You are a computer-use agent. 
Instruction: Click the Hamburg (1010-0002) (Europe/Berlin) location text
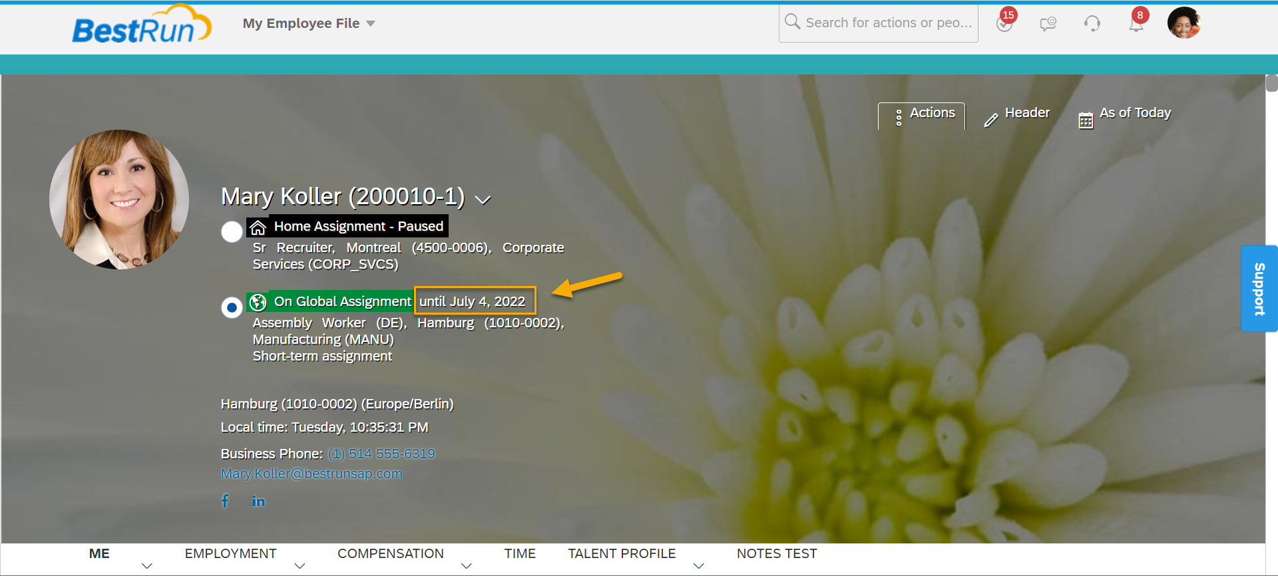[x=337, y=404]
